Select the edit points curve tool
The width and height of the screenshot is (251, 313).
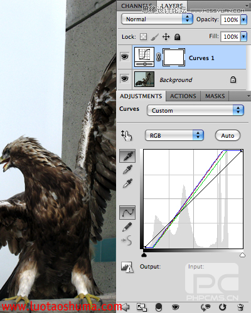pos(127,212)
